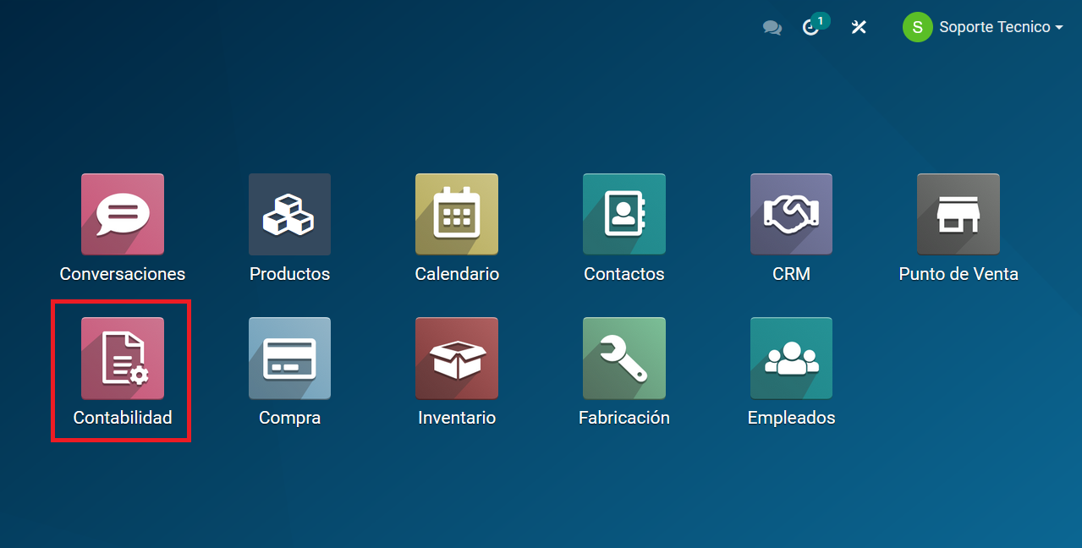
Task: Click the Punto de Venta text label
Action: pos(958,274)
